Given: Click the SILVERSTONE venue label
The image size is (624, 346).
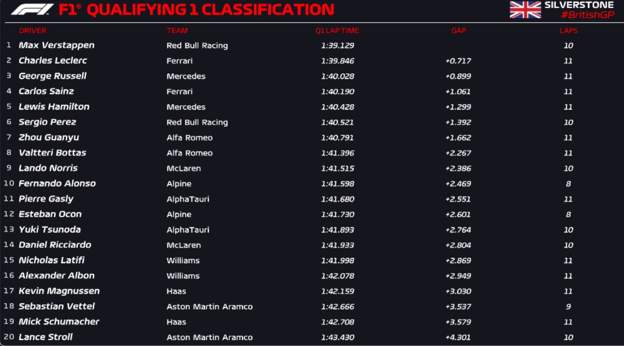Looking at the screenshot, I should [579, 5].
